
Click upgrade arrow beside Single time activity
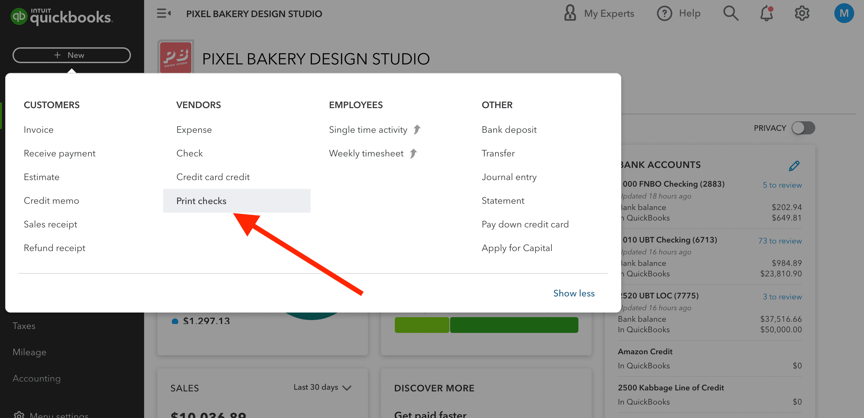tap(417, 129)
